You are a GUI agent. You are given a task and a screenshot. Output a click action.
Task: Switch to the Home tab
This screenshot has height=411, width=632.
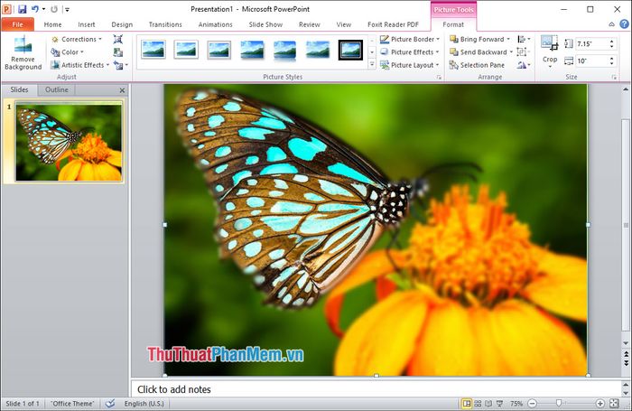(52, 24)
